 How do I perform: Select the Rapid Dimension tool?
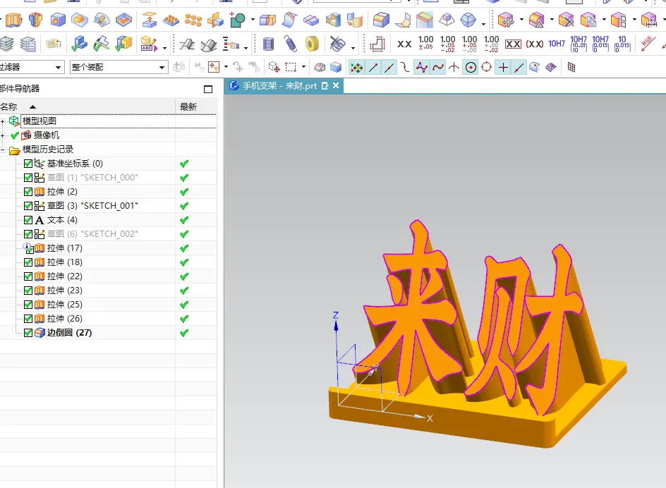[377, 44]
